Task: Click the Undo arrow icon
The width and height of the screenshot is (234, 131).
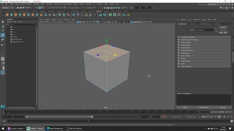Action: point(26,8)
